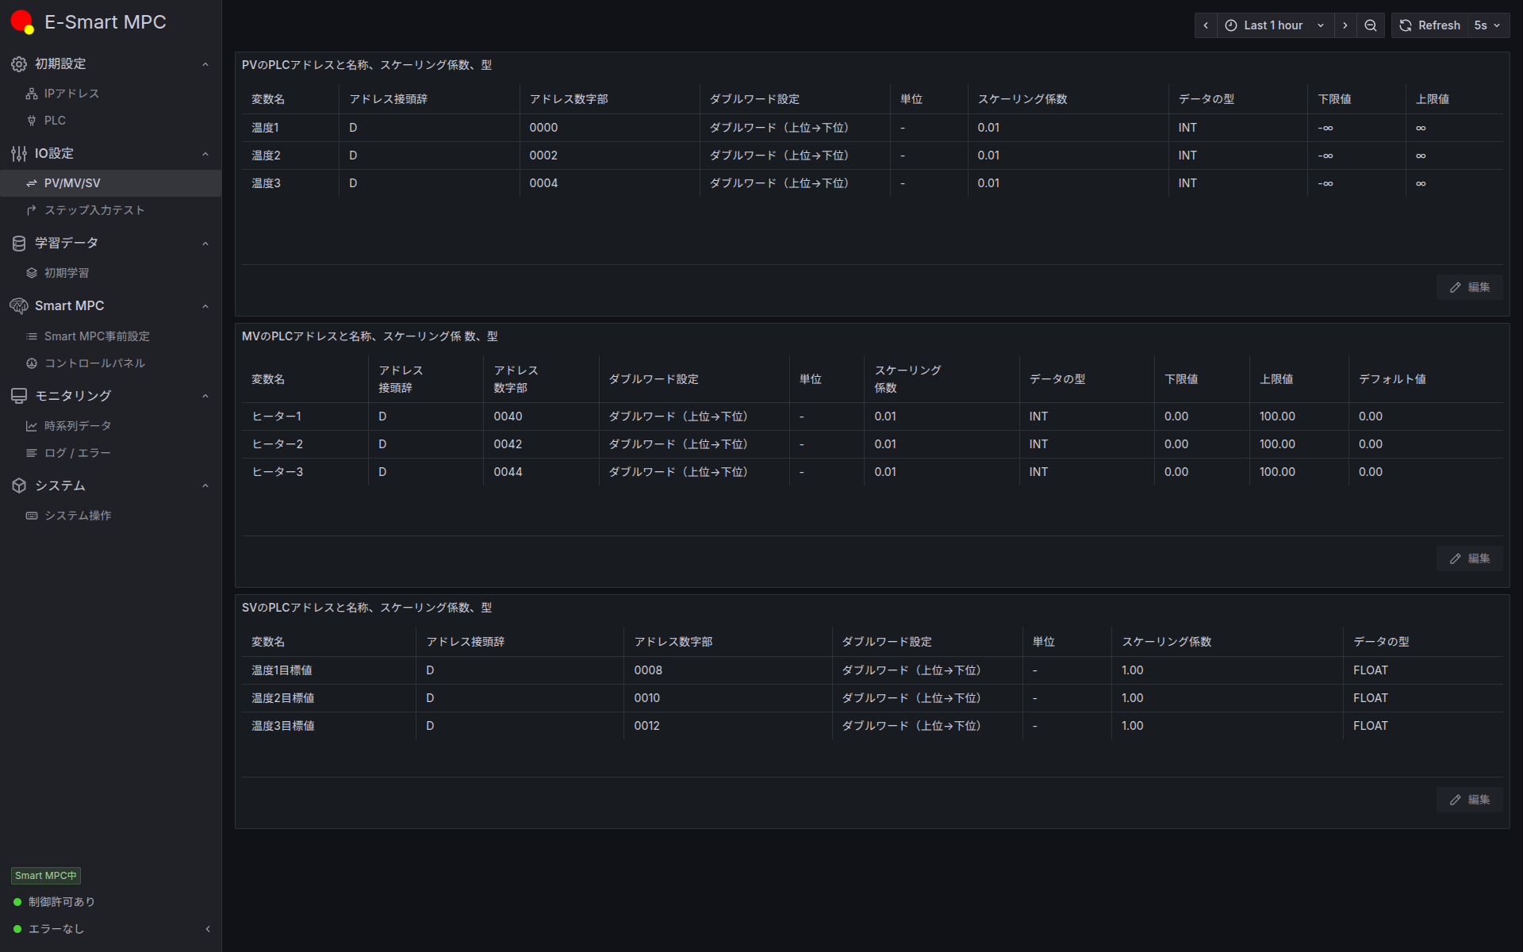Screen dimensions: 1523x952
Task: Select PV/MV/SV in the sidebar
Action: coord(111,183)
